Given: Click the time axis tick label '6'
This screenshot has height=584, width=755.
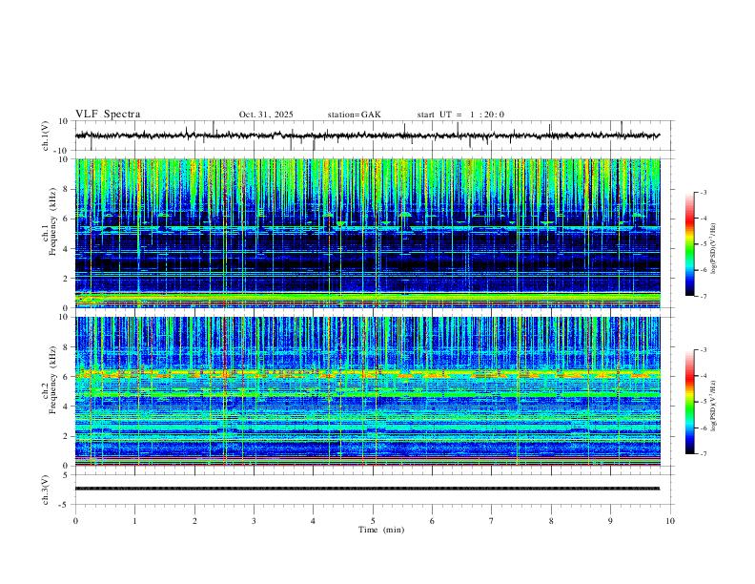Looking at the screenshot, I should pyautogui.click(x=433, y=521).
